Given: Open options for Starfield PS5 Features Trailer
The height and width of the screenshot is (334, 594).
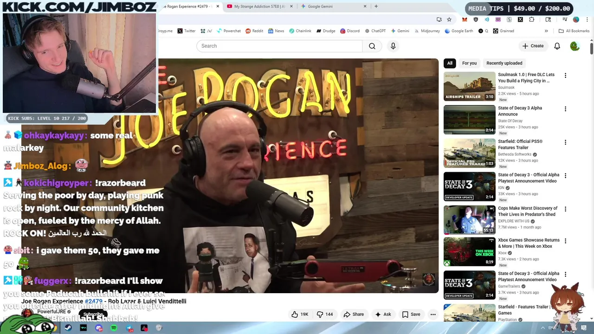Looking at the screenshot, I should (565, 142).
